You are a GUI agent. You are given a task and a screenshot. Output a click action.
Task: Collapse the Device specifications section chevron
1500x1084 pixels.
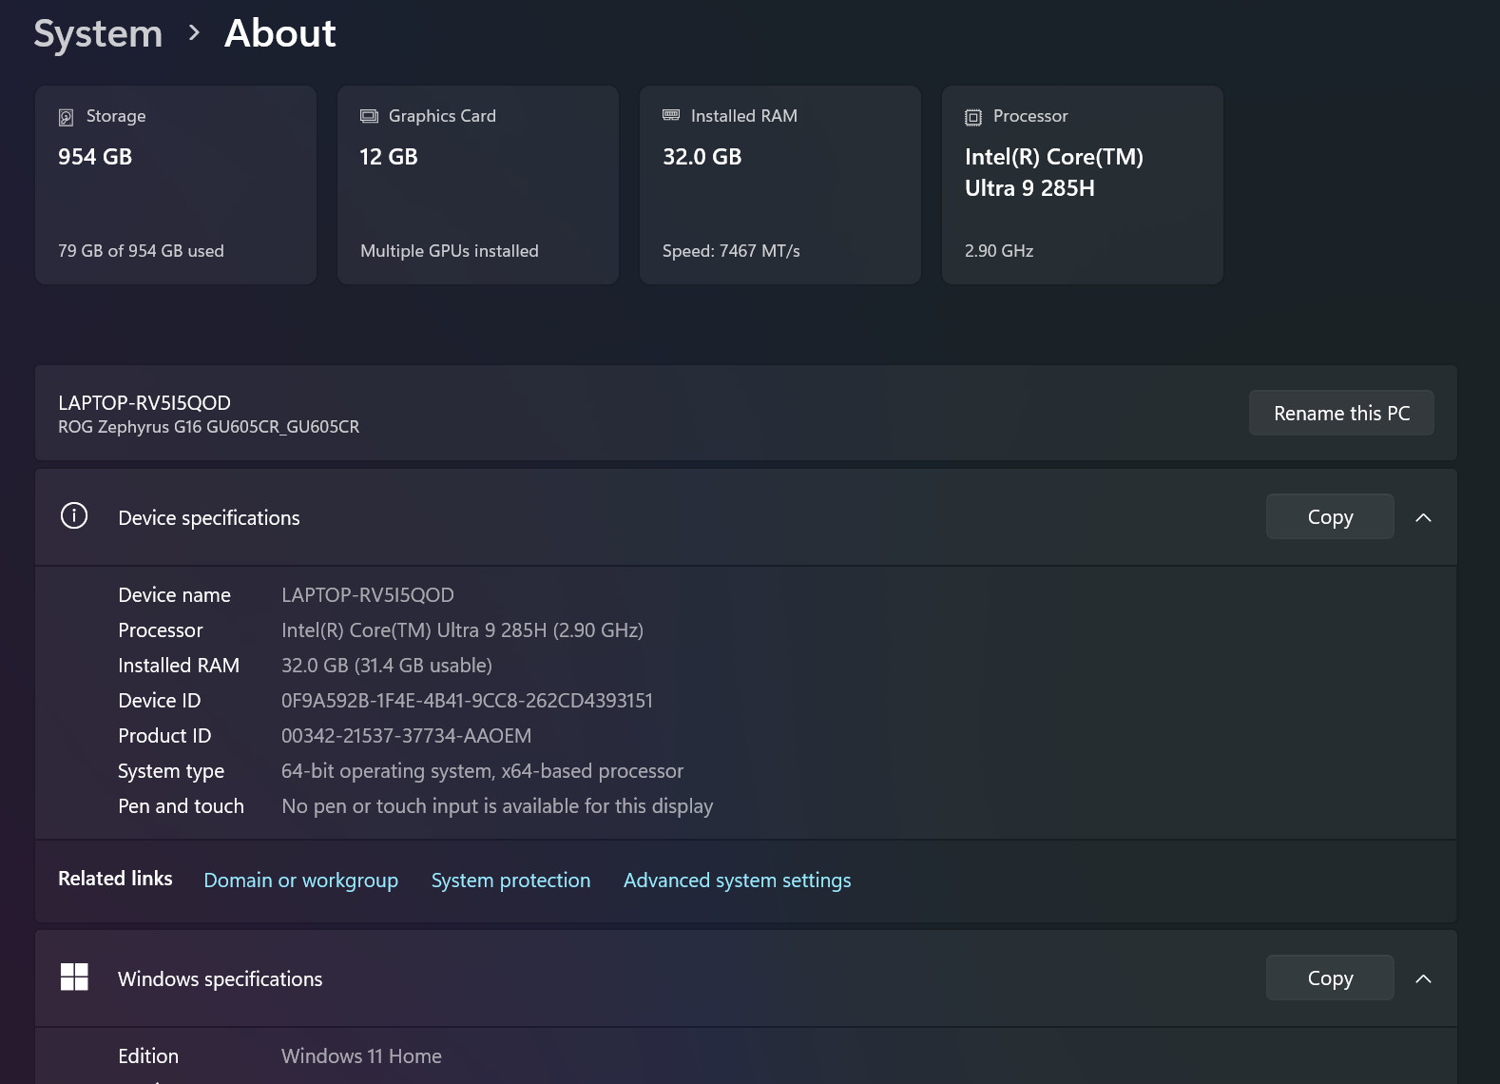click(x=1423, y=517)
